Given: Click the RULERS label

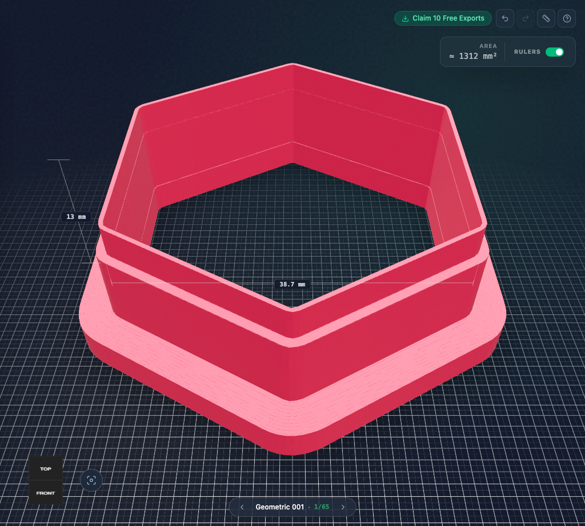Looking at the screenshot, I should (x=527, y=52).
